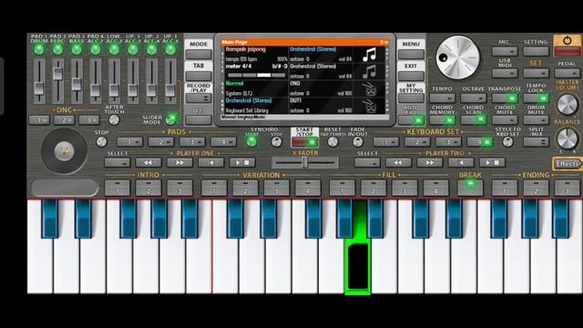Viewport: 583px width, 328px height.
Task: Open the MENU button
Action: [x=411, y=55]
